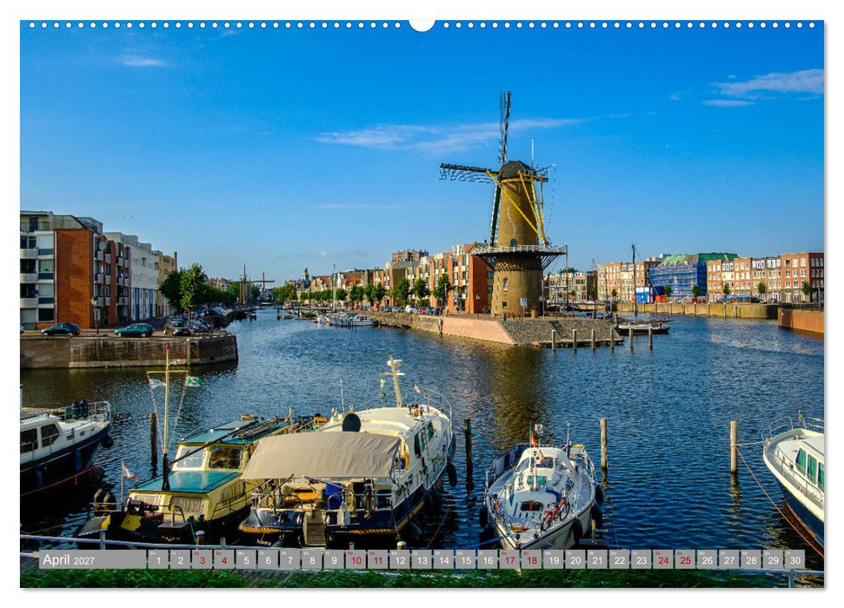Pick the red-highlighted date 25

685,559
